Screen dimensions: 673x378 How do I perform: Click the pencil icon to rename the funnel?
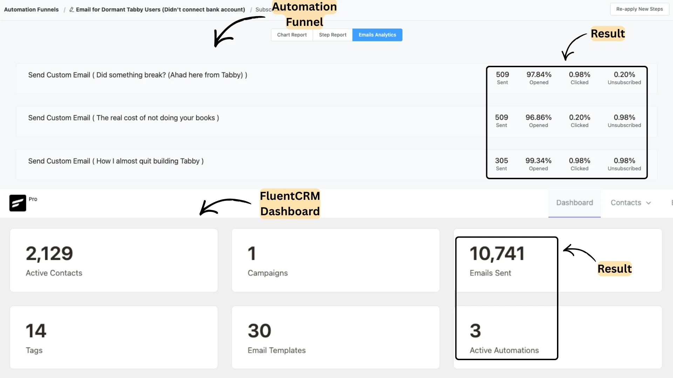pos(72,9)
